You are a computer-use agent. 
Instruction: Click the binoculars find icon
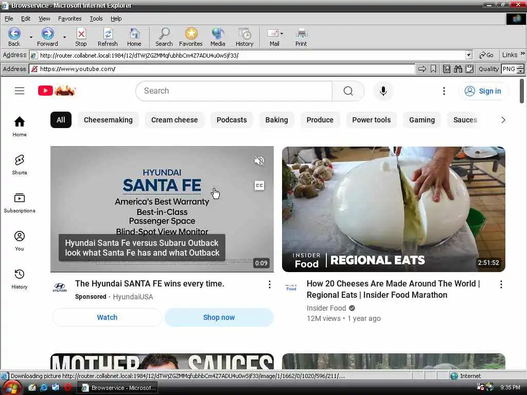tap(458, 69)
